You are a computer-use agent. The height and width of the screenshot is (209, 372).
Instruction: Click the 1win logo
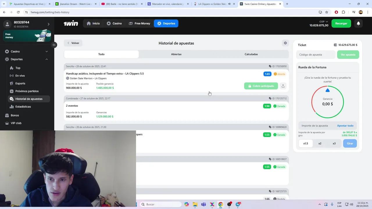click(x=71, y=24)
